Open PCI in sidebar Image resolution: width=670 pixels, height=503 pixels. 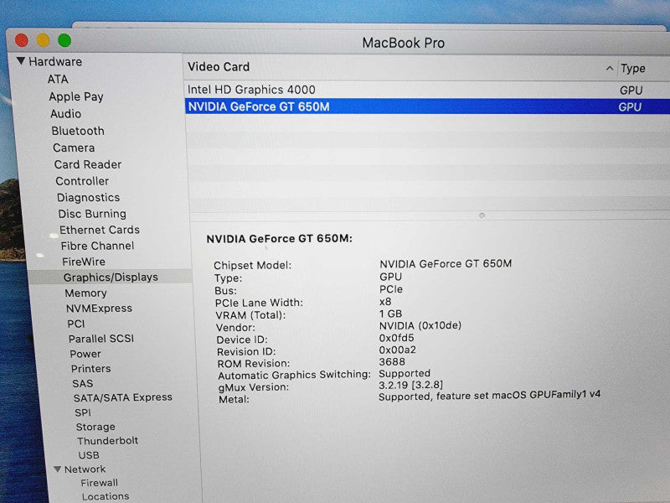[x=76, y=324]
